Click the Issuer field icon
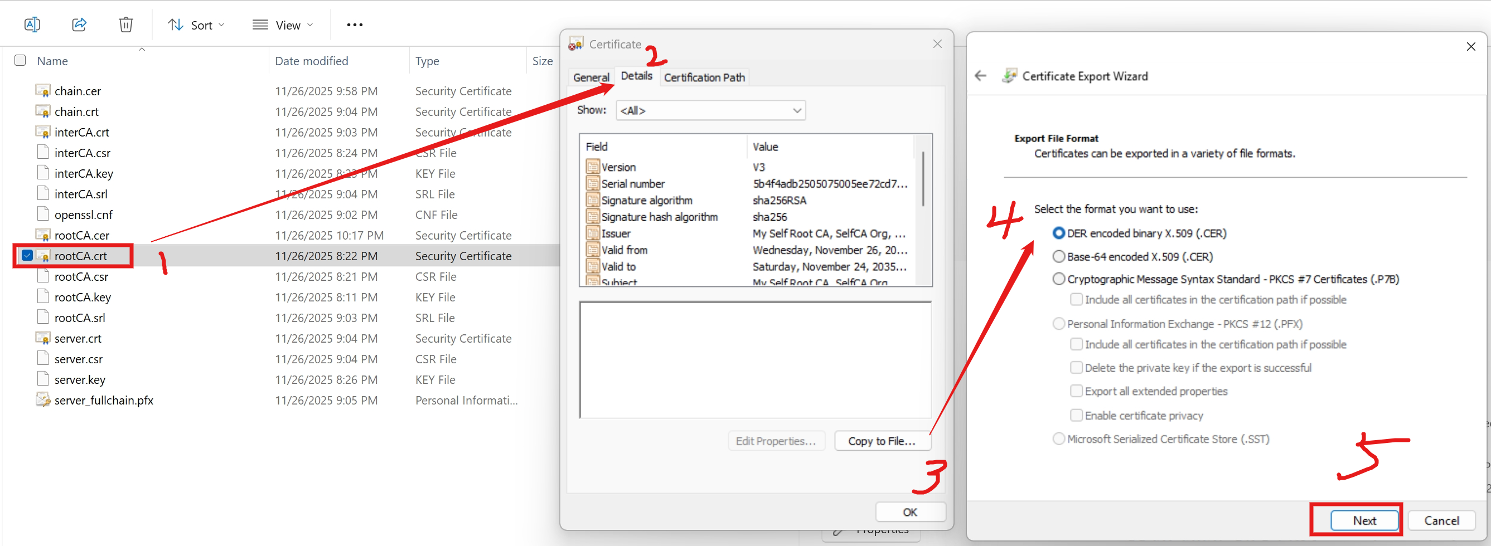Image resolution: width=1491 pixels, height=546 pixels. click(x=593, y=233)
